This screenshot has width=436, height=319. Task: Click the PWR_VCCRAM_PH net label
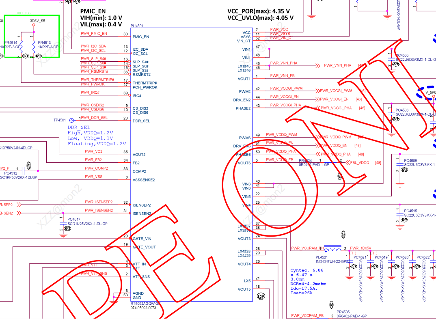(x=308, y=248)
